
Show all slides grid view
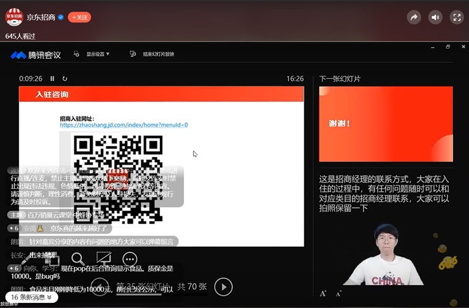52,259
